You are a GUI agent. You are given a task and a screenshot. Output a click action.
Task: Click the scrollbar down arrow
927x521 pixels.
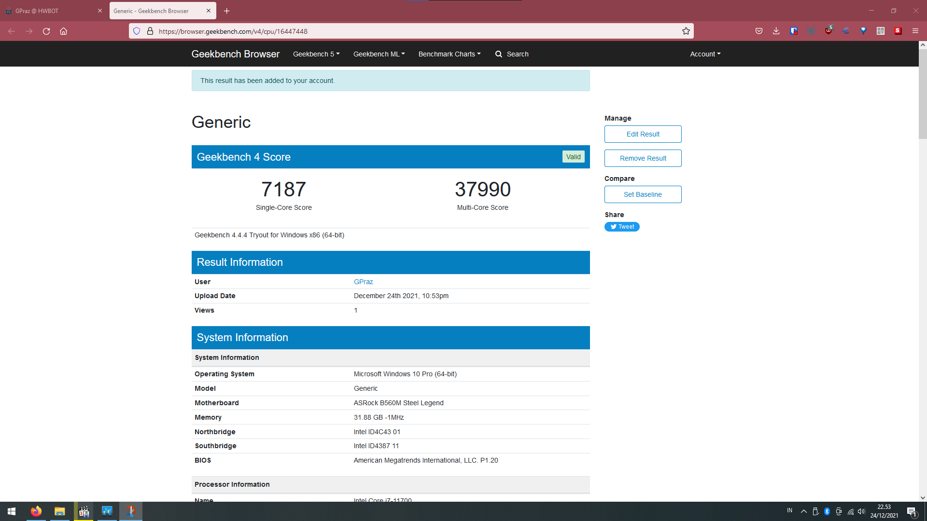(x=923, y=498)
